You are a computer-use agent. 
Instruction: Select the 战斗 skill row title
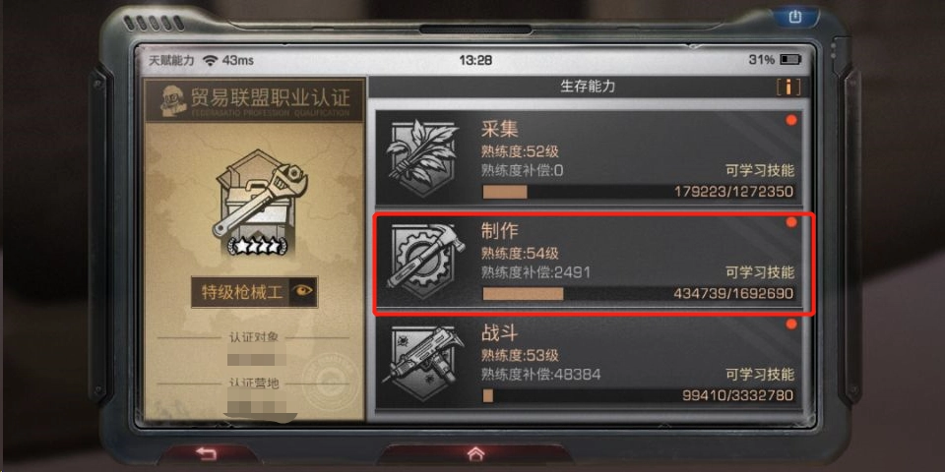click(x=500, y=333)
